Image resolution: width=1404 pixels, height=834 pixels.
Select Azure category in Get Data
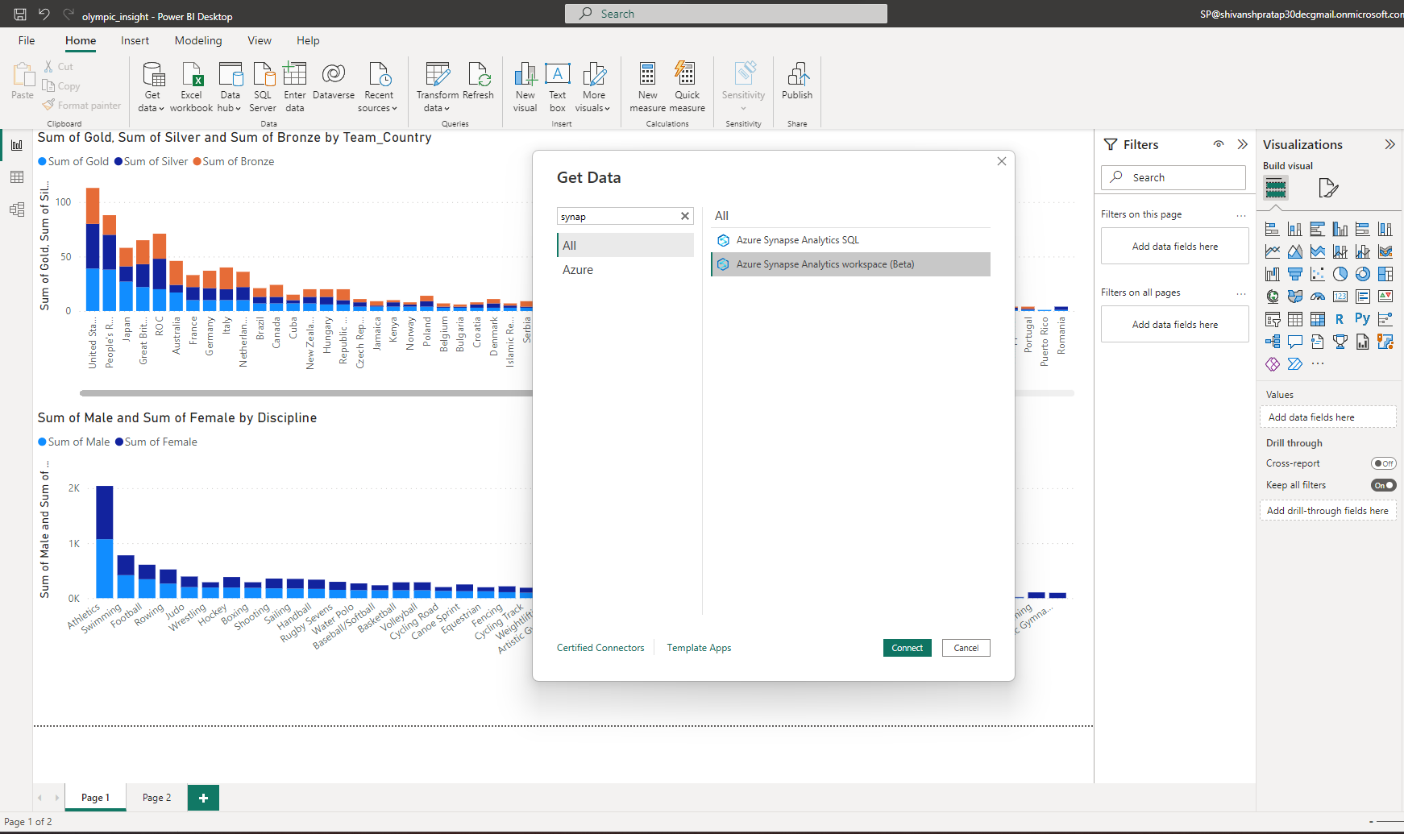click(625, 270)
